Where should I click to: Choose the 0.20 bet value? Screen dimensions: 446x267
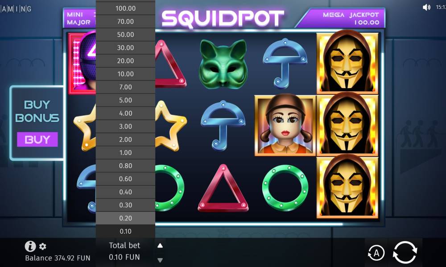[x=125, y=218]
